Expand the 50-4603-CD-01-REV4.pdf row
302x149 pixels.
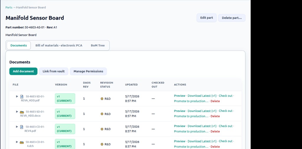pos(17,127)
